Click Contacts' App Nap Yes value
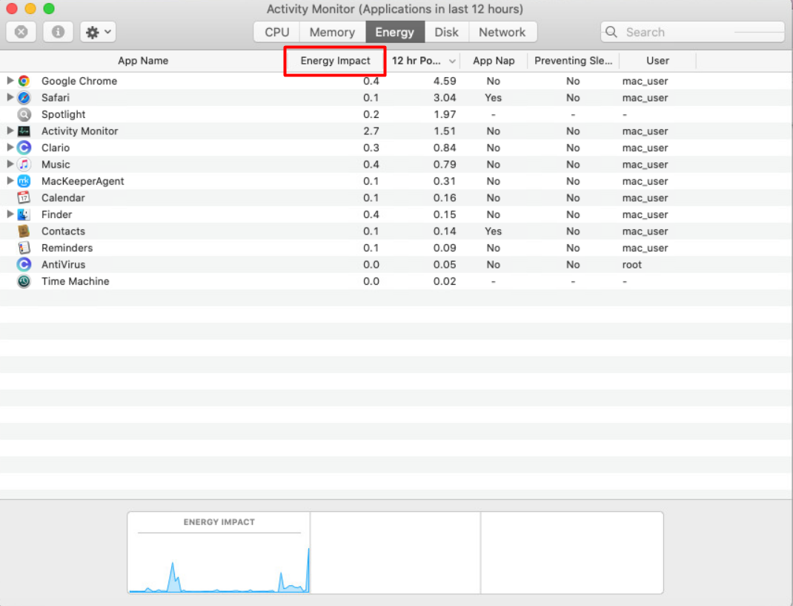Screen dimensions: 793x606 point(493,231)
